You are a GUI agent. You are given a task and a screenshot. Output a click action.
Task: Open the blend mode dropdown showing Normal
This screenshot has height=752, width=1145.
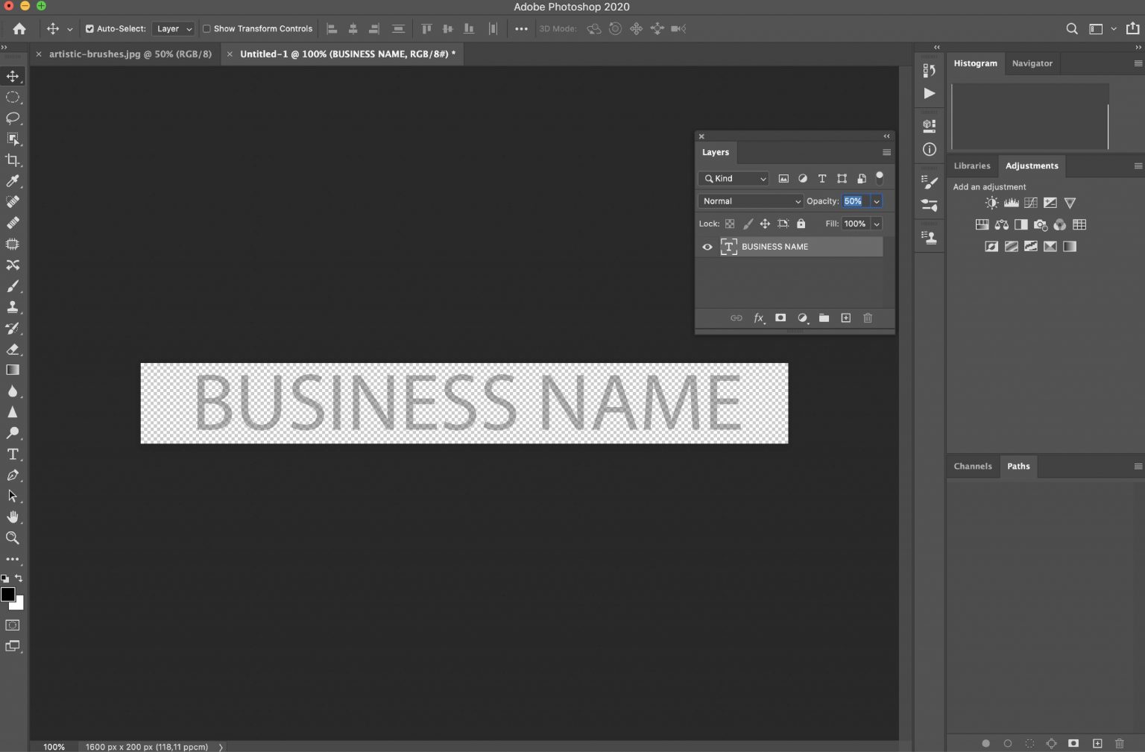pyautogui.click(x=750, y=200)
